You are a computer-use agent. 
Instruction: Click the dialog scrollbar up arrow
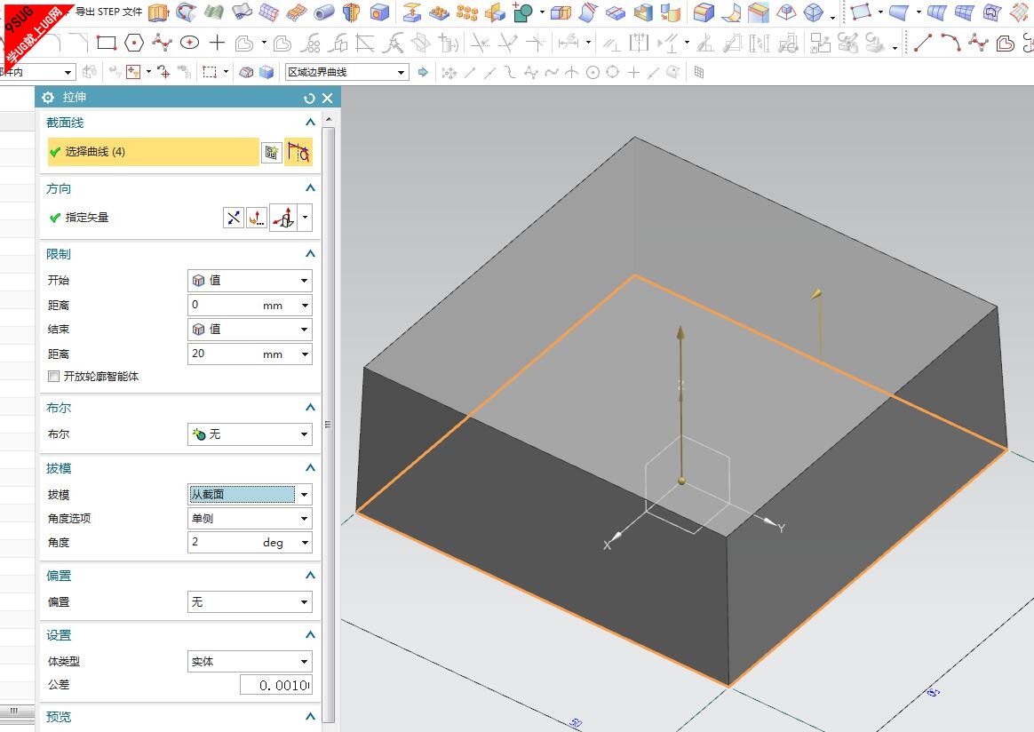pos(329,119)
